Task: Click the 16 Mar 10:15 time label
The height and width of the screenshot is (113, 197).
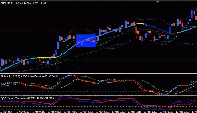Action: 134,112
